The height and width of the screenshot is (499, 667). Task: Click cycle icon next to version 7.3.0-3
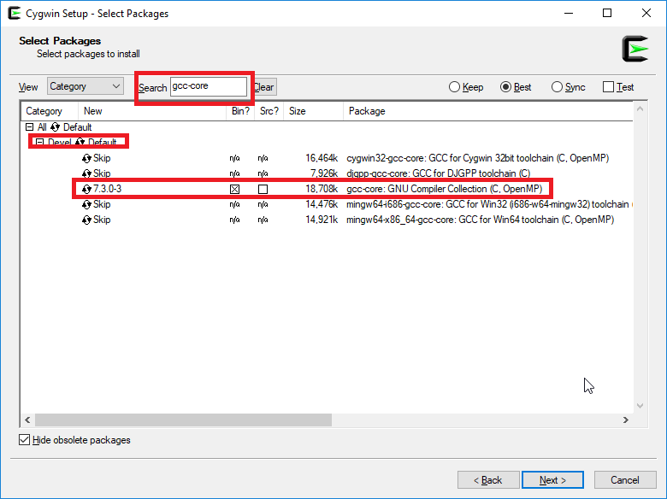(86, 189)
